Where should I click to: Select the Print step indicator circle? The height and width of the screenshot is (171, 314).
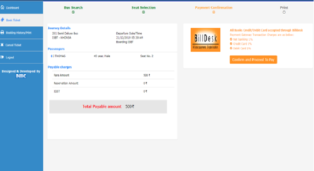[x=284, y=12]
